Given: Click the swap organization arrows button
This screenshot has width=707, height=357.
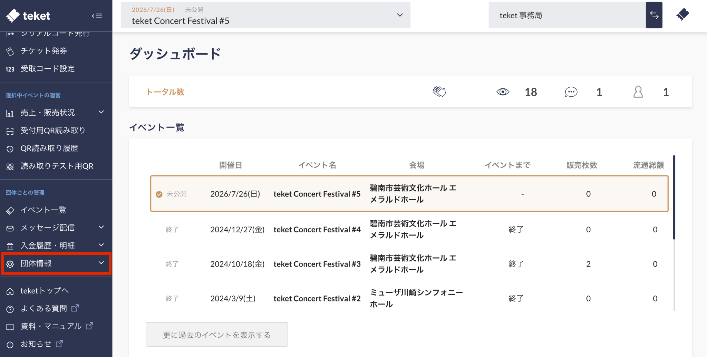Looking at the screenshot, I should coord(654,15).
